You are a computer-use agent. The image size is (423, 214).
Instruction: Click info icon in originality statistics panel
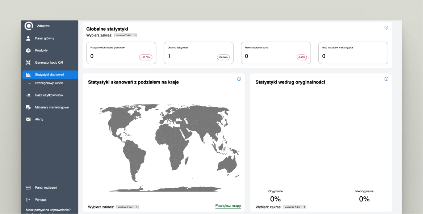[x=386, y=79]
